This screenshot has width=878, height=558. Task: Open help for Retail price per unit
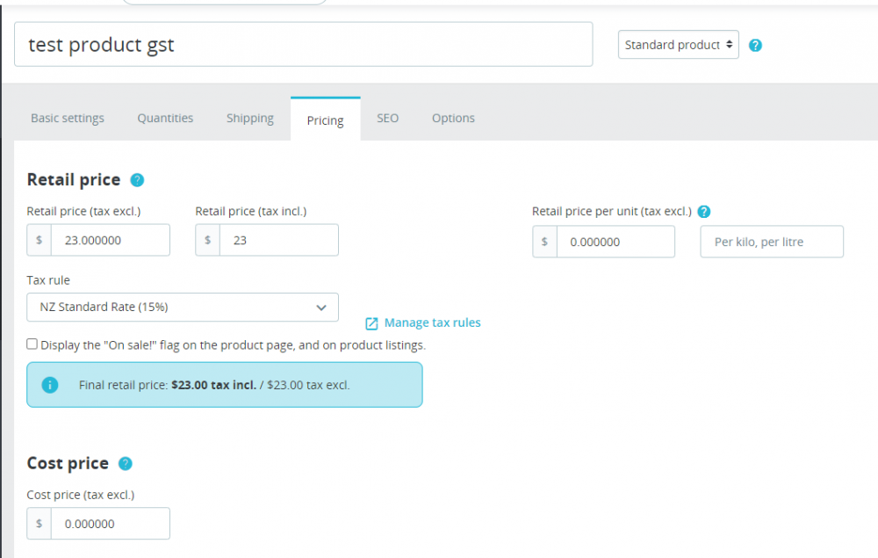(704, 212)
